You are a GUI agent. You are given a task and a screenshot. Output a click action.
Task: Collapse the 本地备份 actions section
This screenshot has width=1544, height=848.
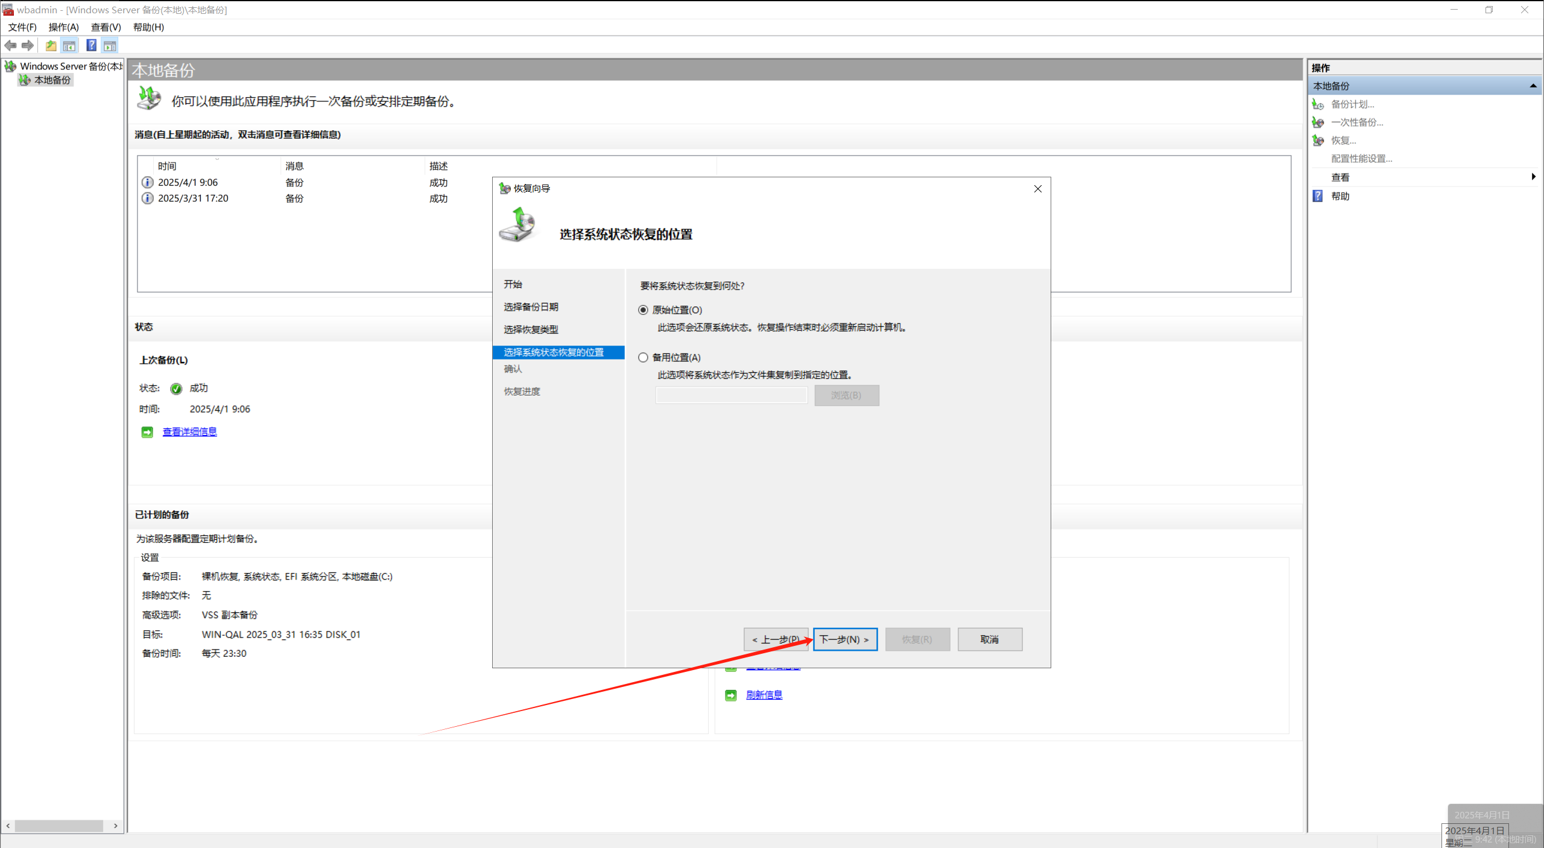pyautogui.click(x=1533, y=86)
